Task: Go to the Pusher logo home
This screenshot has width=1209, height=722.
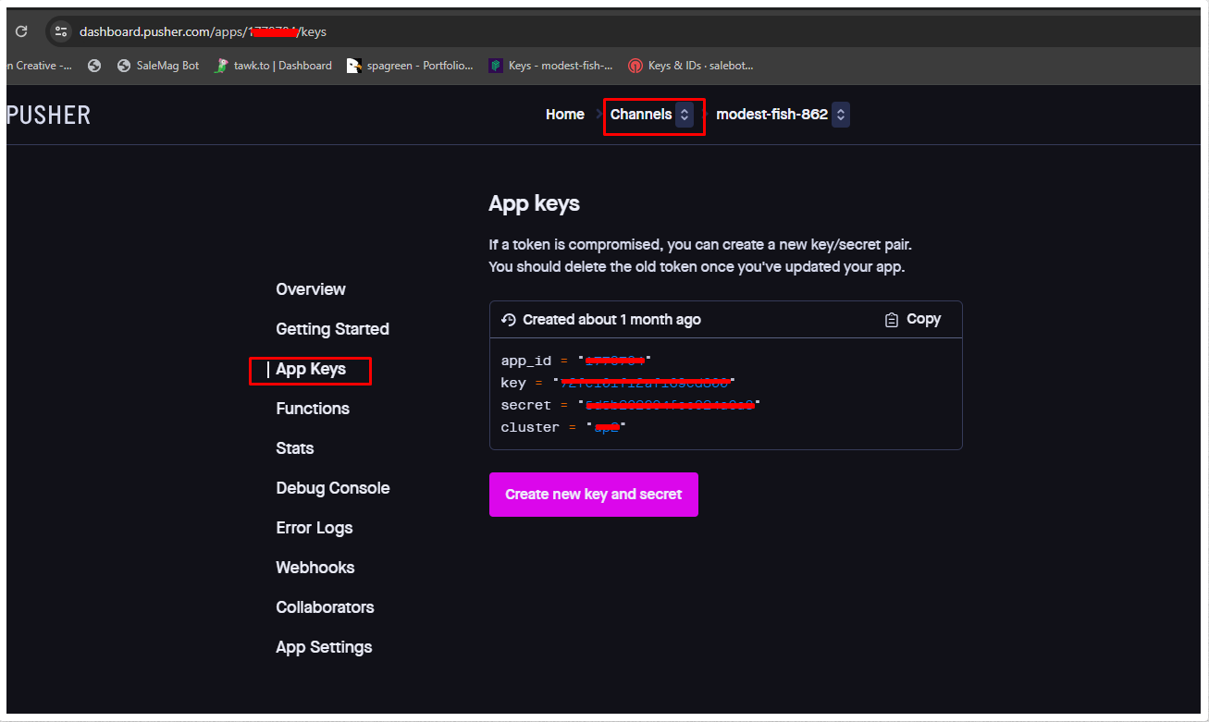Action: (x=48, y=116)
